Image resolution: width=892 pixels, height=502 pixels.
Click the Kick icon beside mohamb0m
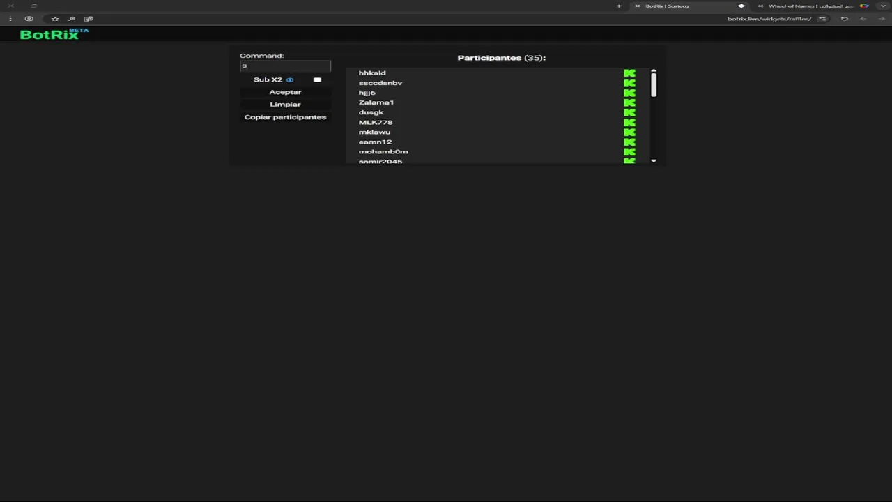point(629,151)
